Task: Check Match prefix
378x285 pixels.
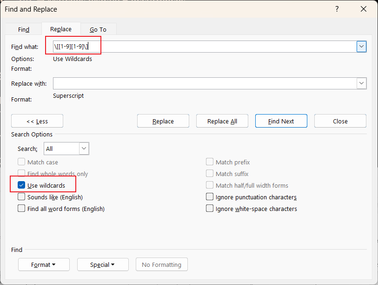Action: click(x=209, y=162)
